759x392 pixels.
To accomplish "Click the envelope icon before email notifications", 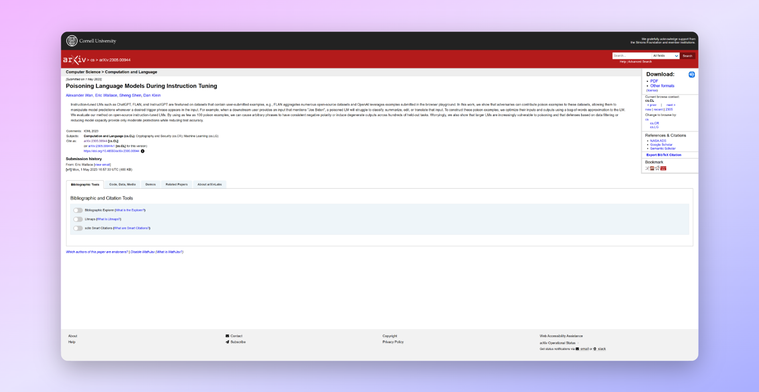I will point(577,349).
